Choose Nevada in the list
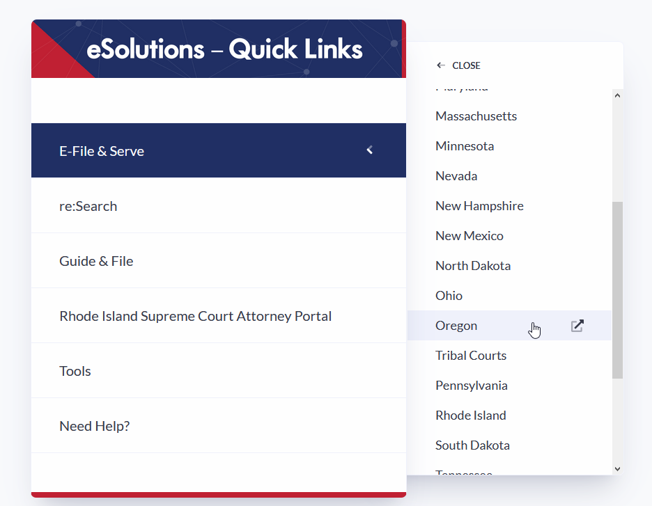This screenshot has height=506, width=652. [x=456, y=175]
